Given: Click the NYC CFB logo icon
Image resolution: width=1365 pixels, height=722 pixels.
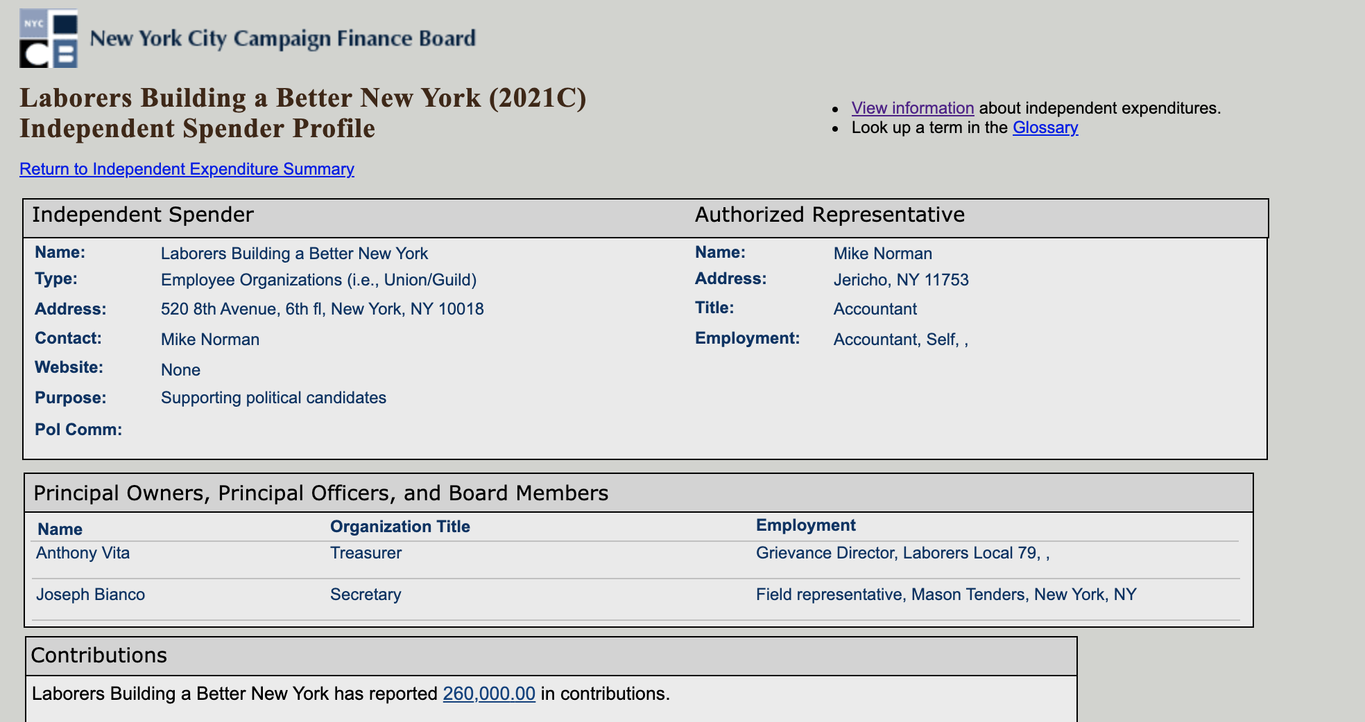Looking at the screenshot, I should pyautogui.click(x=49, y=39).
